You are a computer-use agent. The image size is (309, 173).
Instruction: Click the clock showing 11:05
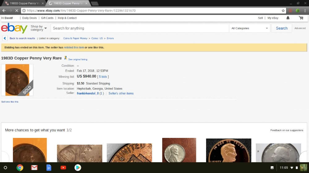point(284,168)
